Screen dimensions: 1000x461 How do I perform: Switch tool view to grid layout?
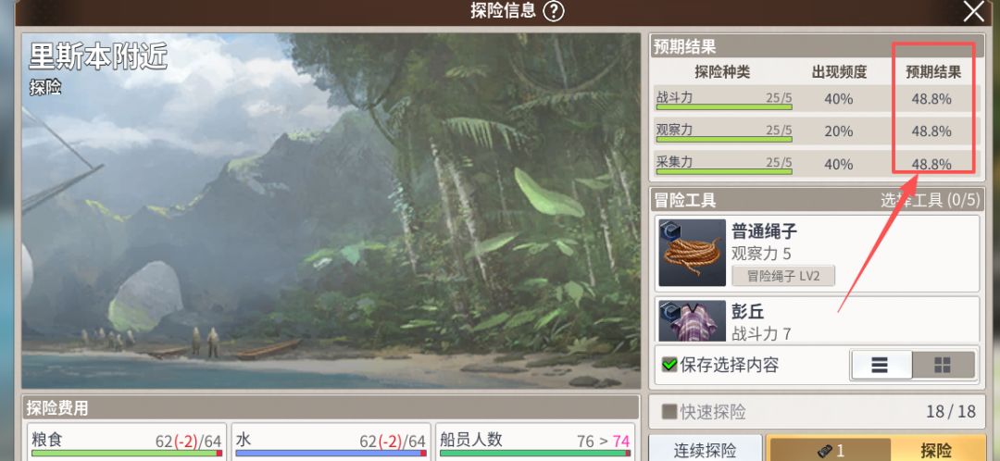pyautogui.click(x=943, y=365)
